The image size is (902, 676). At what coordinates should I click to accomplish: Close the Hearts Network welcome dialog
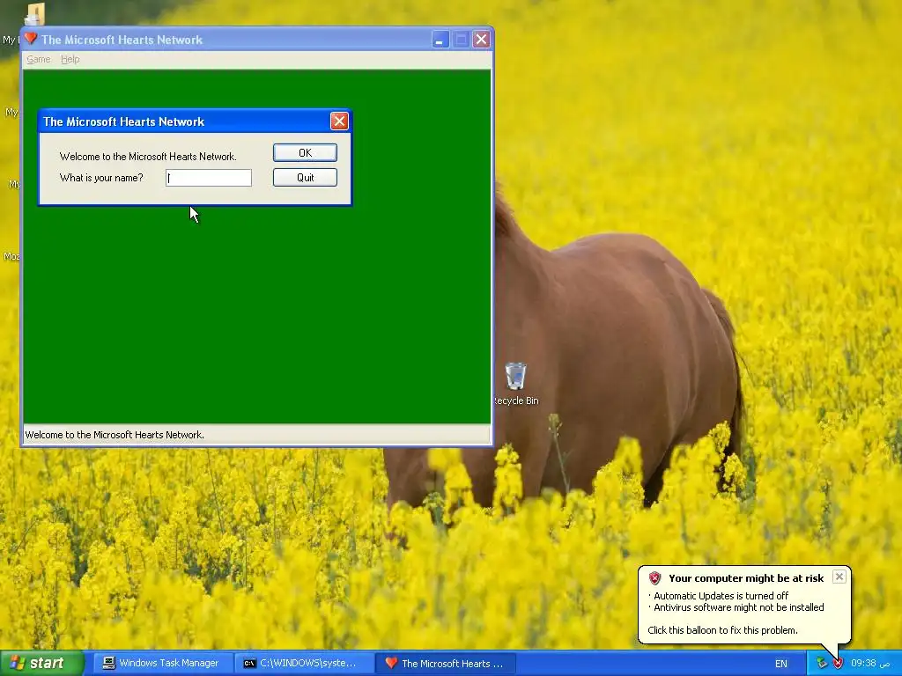point(339,121)
